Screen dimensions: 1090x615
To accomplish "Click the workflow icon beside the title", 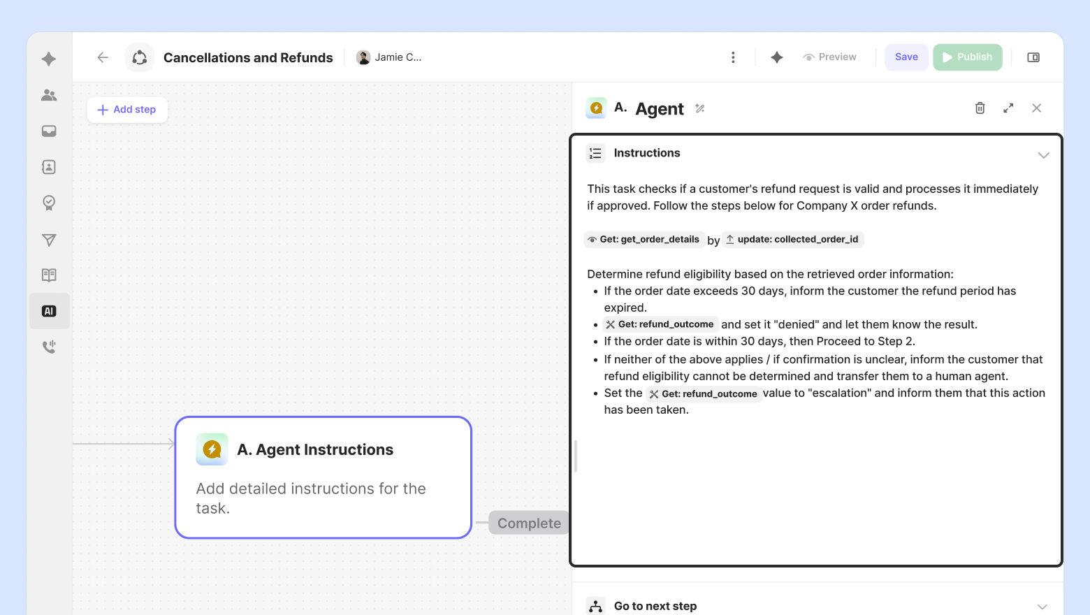I will (140, 57).
